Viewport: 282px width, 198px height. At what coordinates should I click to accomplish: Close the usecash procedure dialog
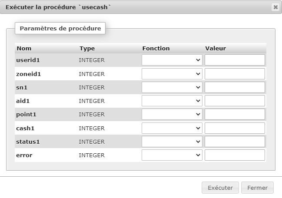tap(275, 7)
